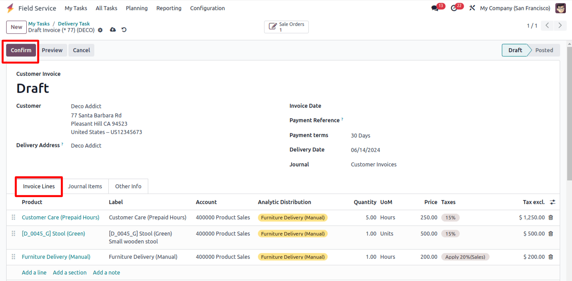Click the Payment Reference field
Viewport: 572px width, 281px height.
(450, 120)
